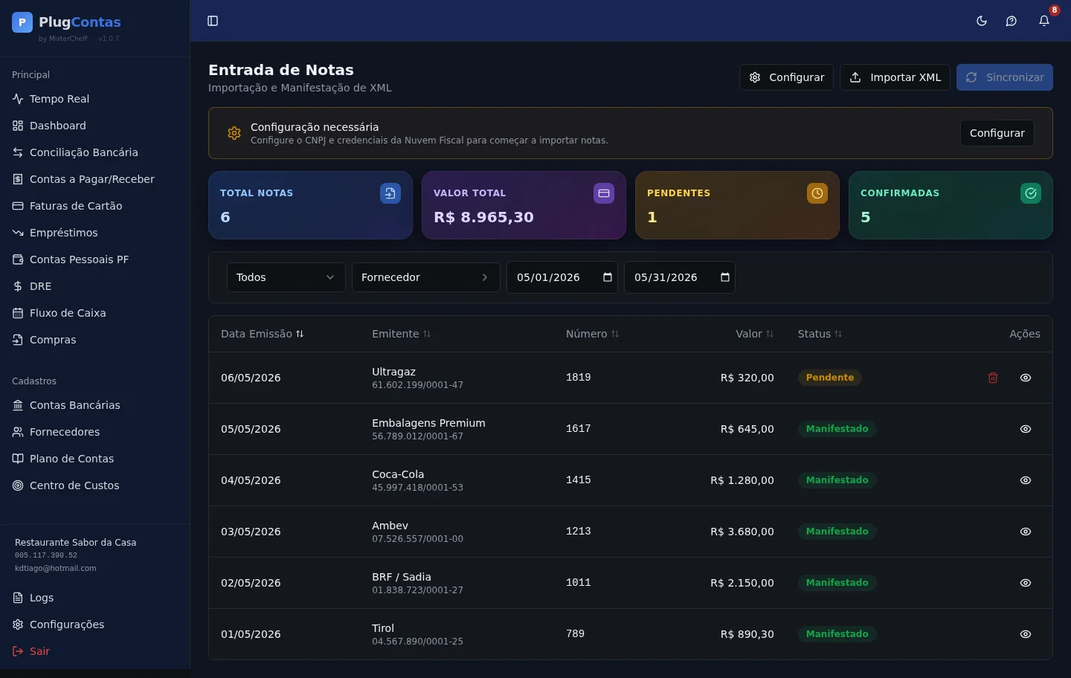The image size is (1071, 678).
Task: Switch to dark mode moon icon
Action: [x=982, y=21]
